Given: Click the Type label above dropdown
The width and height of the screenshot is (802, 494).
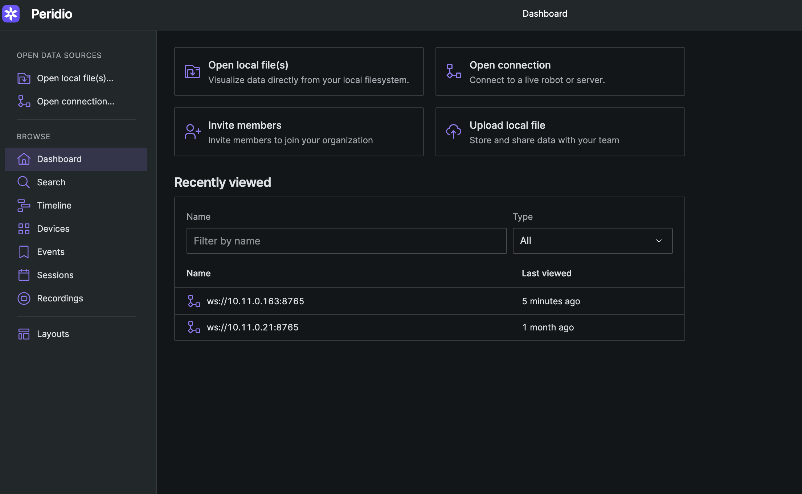Looking at the screenshot, I should (523, 217).
